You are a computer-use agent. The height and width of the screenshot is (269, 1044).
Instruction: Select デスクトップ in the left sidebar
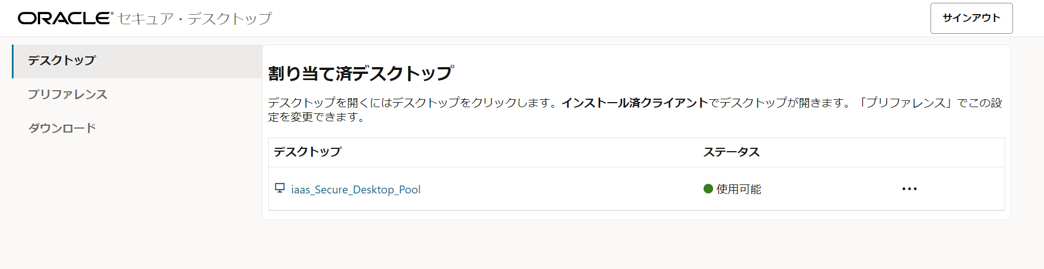62,60
